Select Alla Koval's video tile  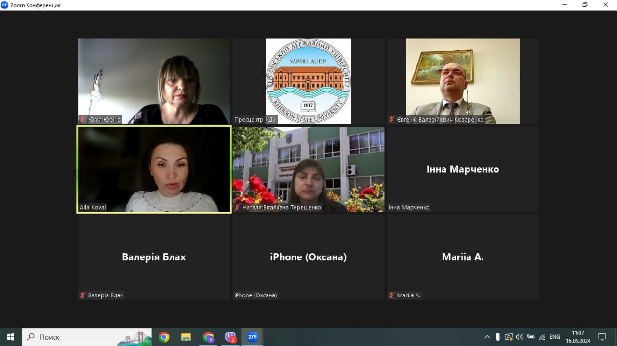coord(154,169)
